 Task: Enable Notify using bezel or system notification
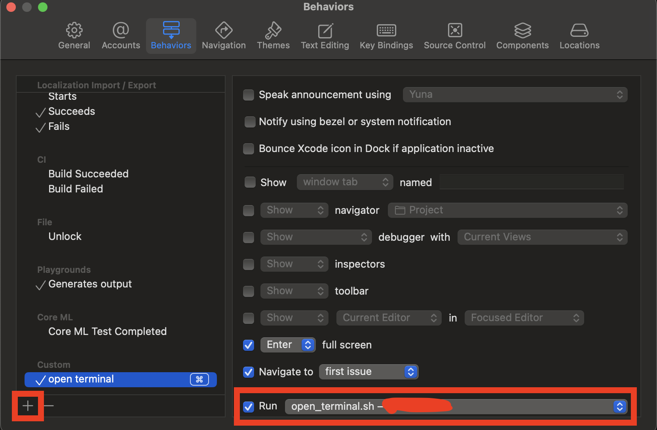pyautogui.click(x=250, y=122)
